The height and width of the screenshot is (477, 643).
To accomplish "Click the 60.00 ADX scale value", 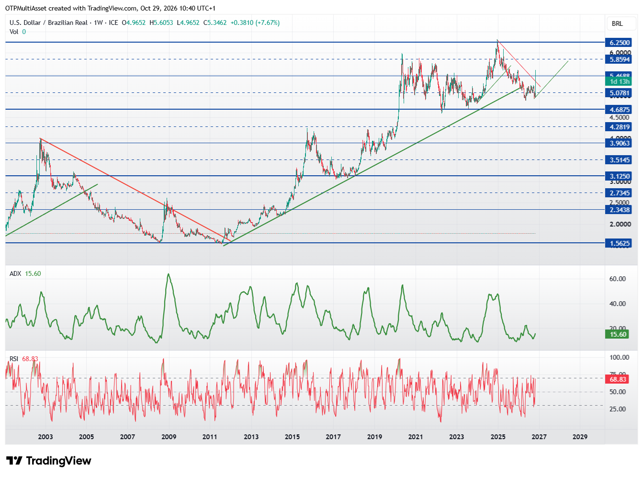I will (x=617, y=279).
